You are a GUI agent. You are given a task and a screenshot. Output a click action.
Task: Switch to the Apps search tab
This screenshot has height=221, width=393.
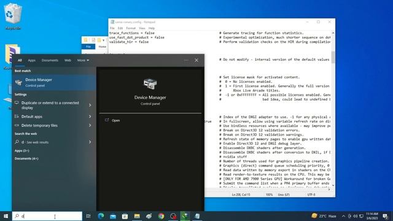pyautogui.click(x=31, y=60)
